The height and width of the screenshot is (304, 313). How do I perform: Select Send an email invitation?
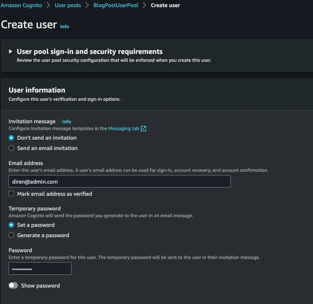11,148
